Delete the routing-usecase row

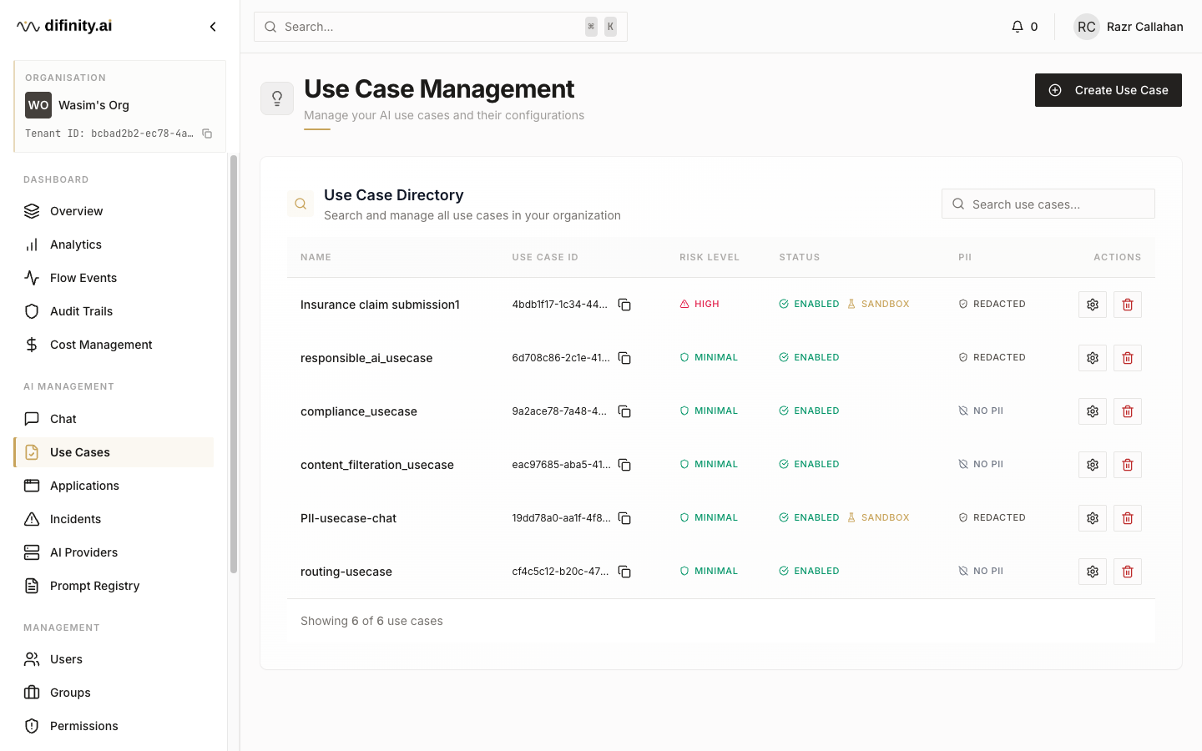pos(1128,572)
